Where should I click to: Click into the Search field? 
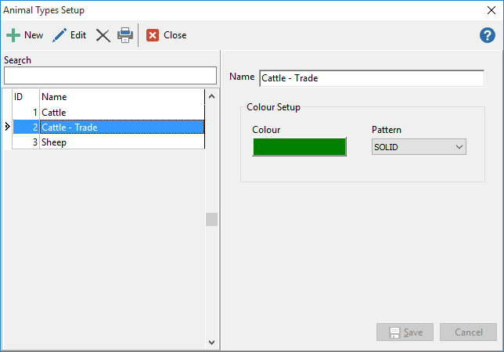(110, 75)
